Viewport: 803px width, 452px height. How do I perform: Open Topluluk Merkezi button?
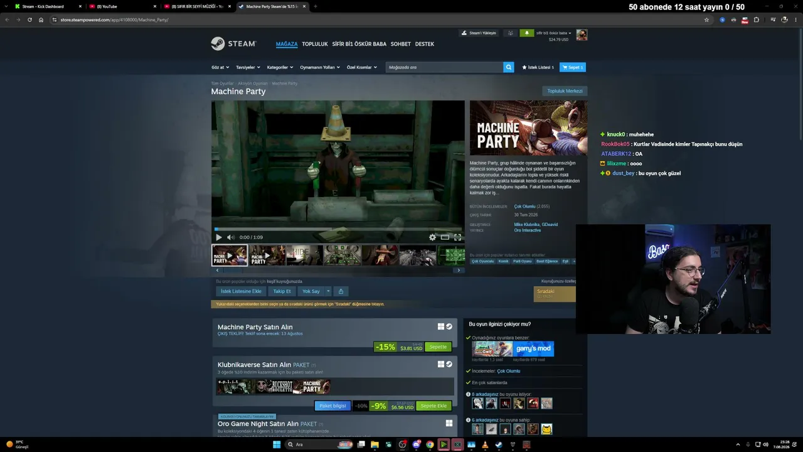(x=565, y=91)
